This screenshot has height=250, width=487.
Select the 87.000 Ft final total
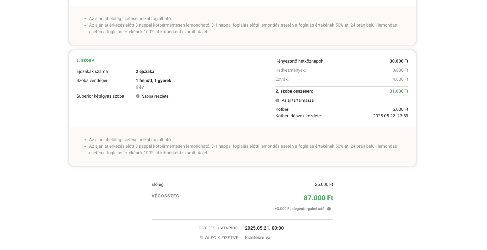[x=318, y=198]
